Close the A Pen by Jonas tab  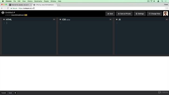click(x=55, y=5)
